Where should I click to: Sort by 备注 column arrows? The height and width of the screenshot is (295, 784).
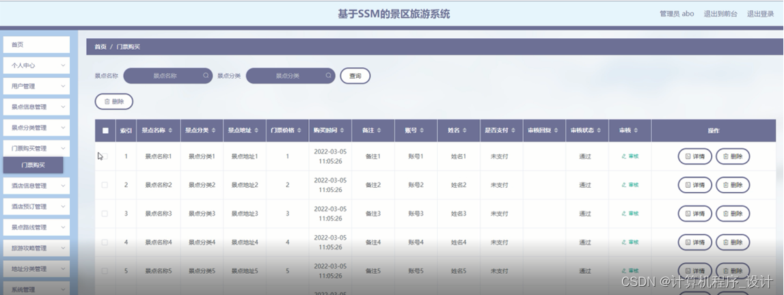pos(379,131)
